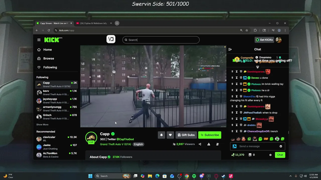
Task: Bookmark this page with star icon
Action: click(247, 30)
